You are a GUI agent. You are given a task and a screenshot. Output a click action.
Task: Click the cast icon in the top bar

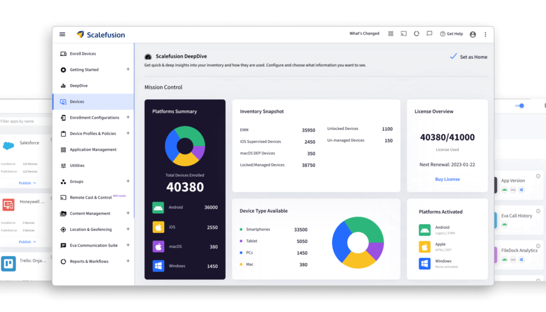click(x=404, y=33)
